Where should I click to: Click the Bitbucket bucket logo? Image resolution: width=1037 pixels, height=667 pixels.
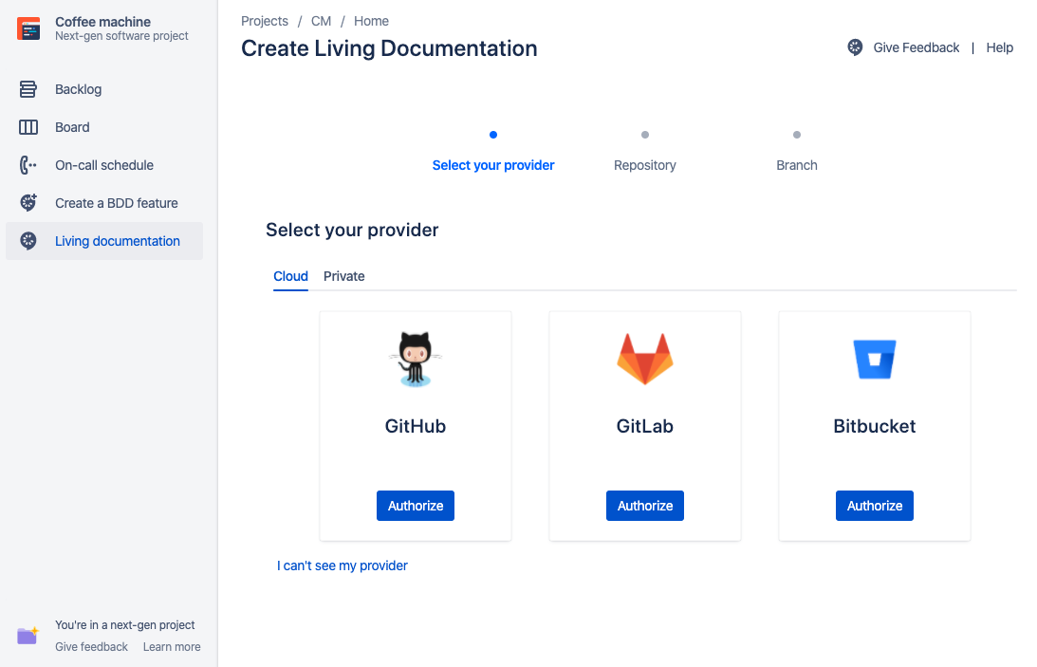[x=875, y=359]
